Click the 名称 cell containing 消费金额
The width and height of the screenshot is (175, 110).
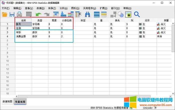(x=23, y=36)
